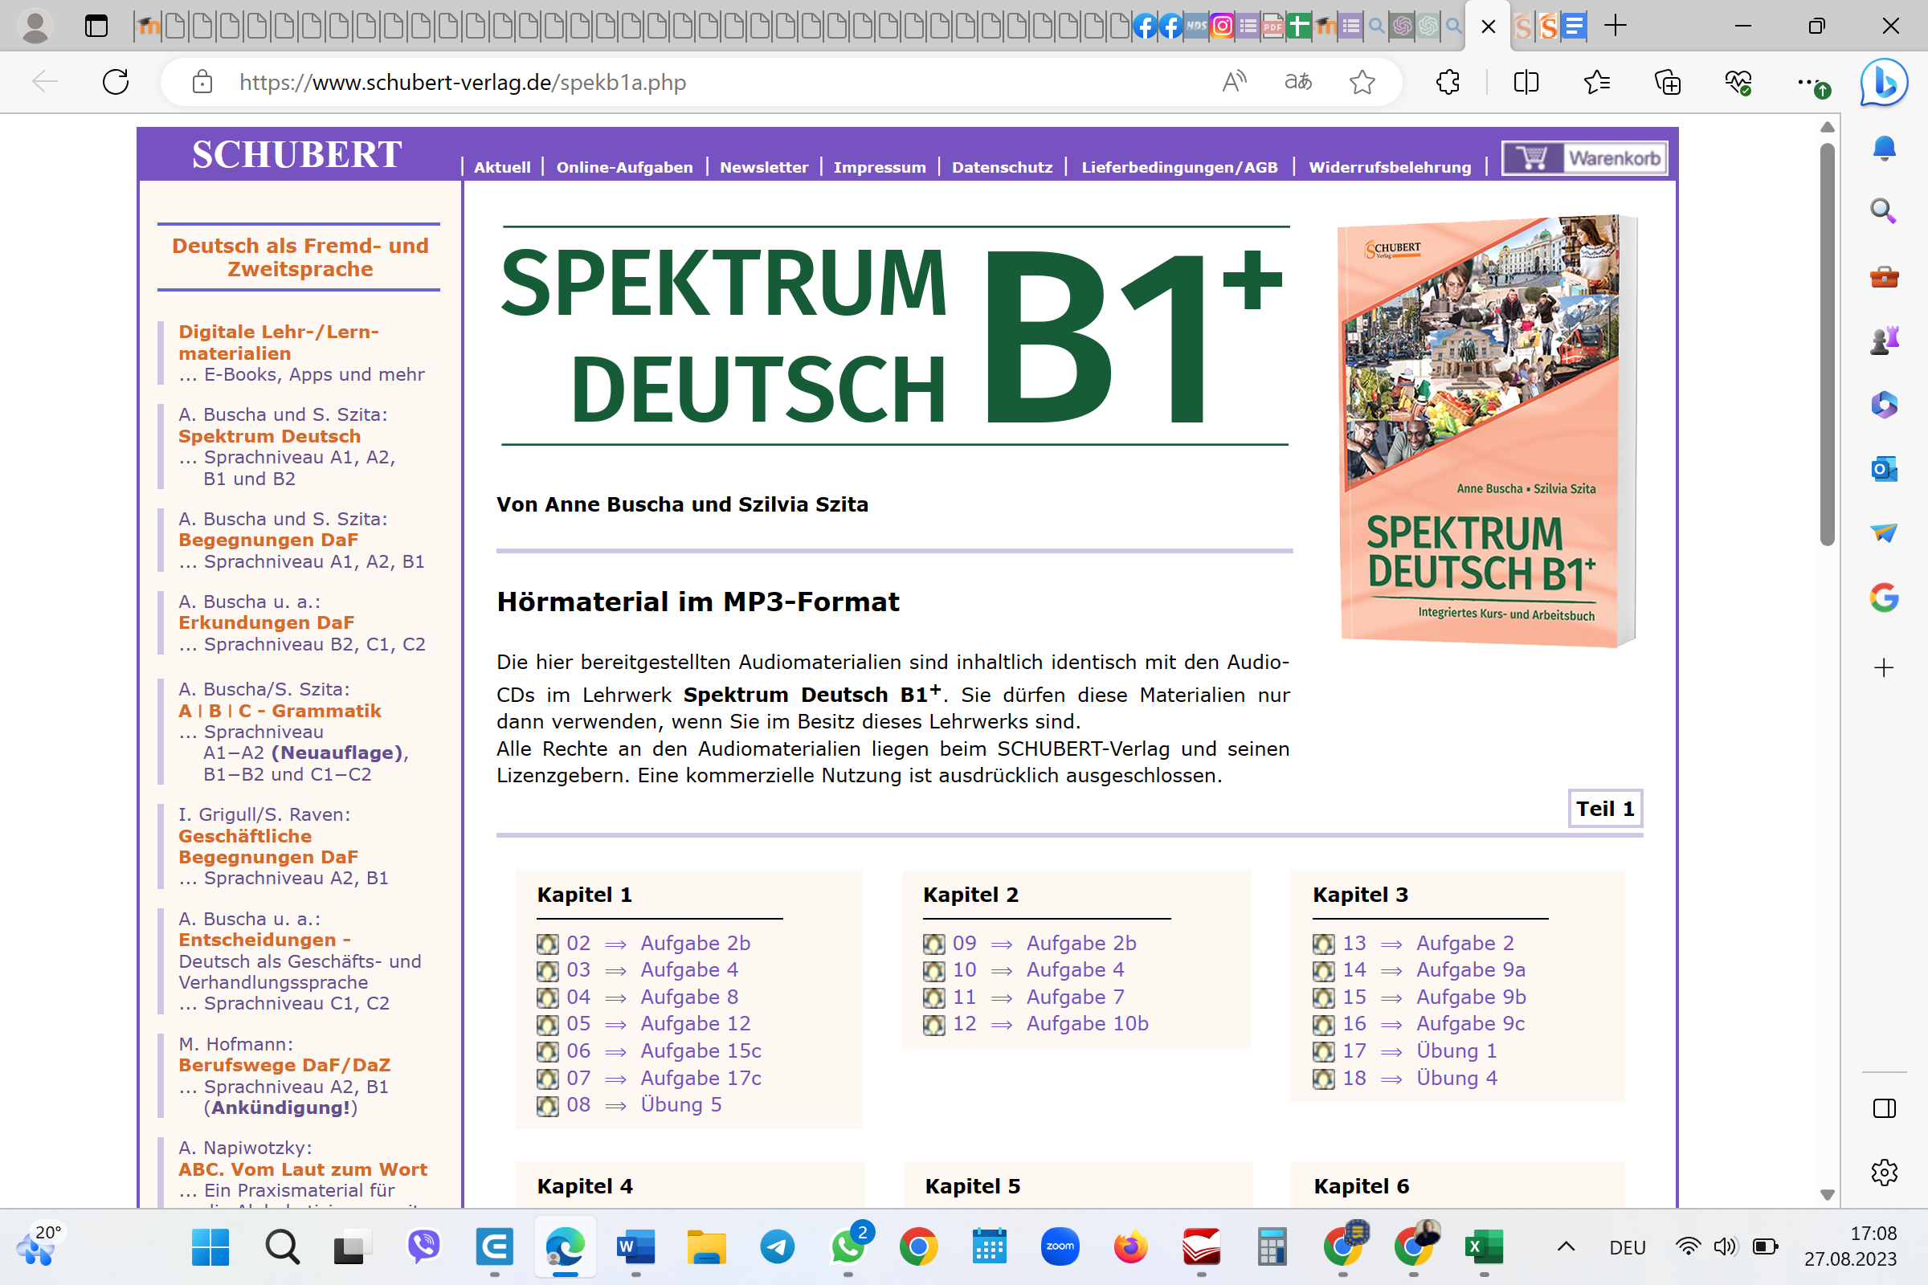
Task: Open Spektrum Deutsch sidebar link
Action: [270, 436]
